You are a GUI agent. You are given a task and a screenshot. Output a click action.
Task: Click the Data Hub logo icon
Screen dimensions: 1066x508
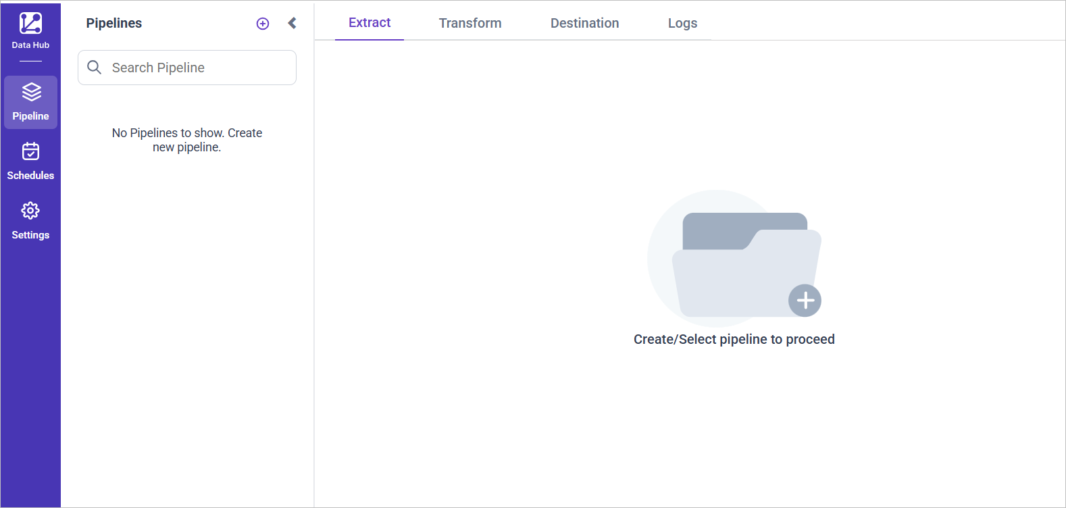pos(30,23)
